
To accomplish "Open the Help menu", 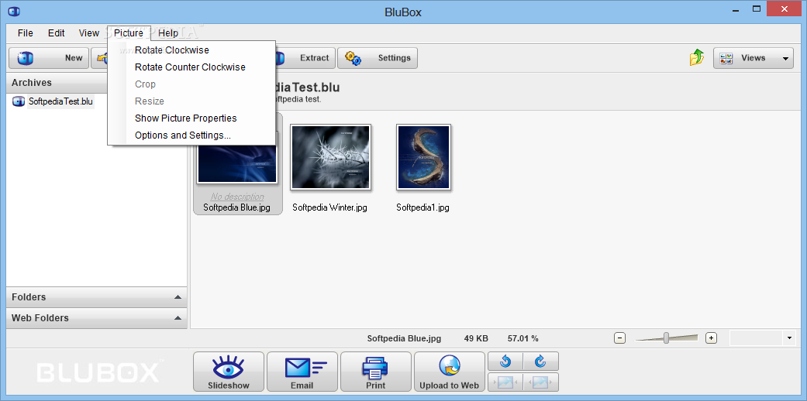I will (x=168, y=33).
